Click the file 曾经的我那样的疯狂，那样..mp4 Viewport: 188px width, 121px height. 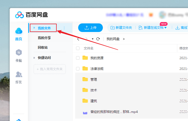tap(114, 112)
